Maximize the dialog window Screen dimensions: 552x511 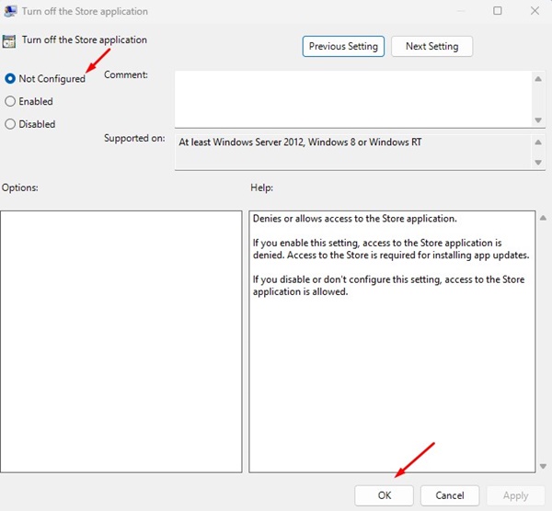click(498, 11)
